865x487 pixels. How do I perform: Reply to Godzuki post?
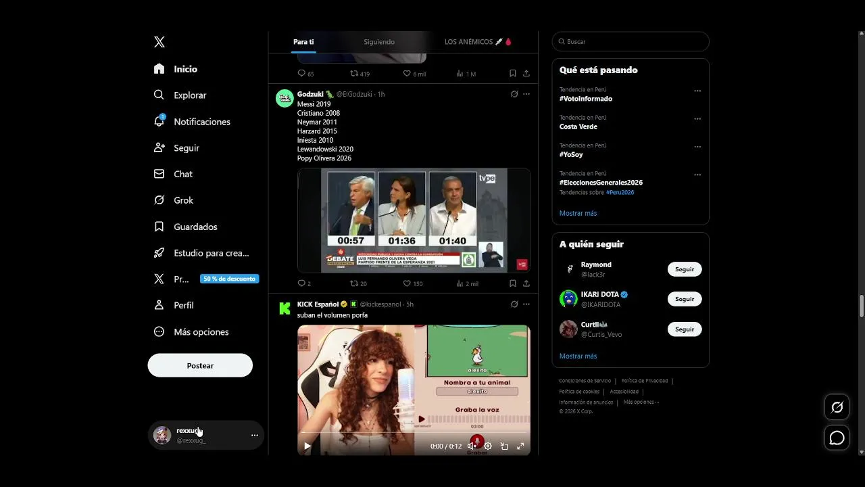pos(304,283)
